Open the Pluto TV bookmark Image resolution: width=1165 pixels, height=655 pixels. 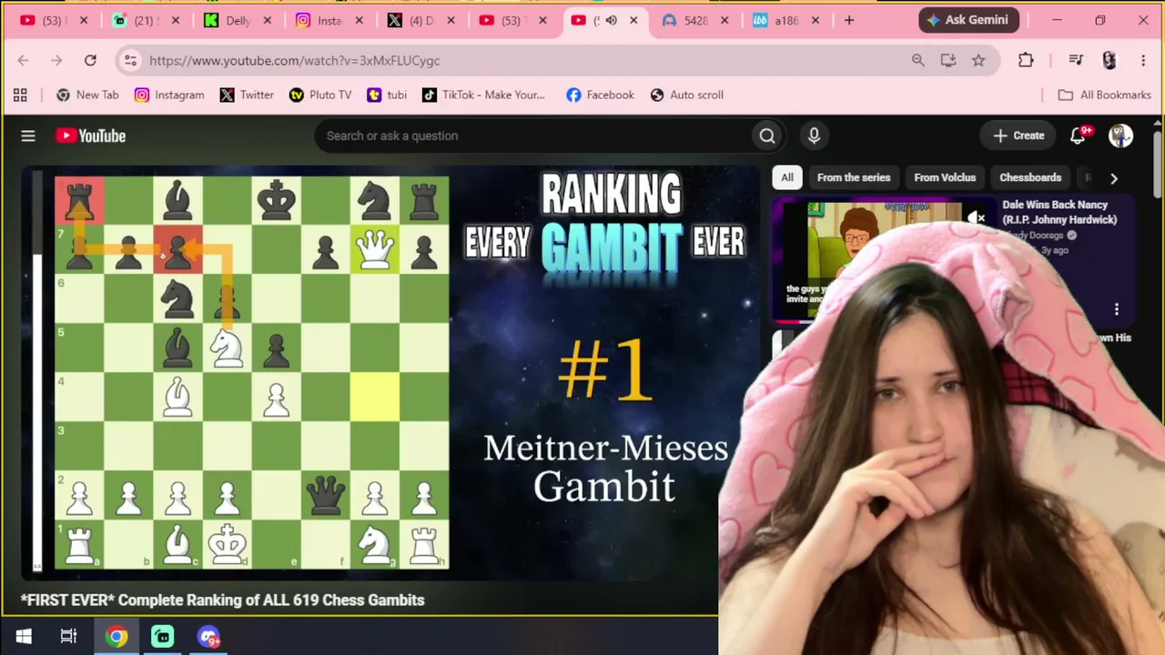320,95
